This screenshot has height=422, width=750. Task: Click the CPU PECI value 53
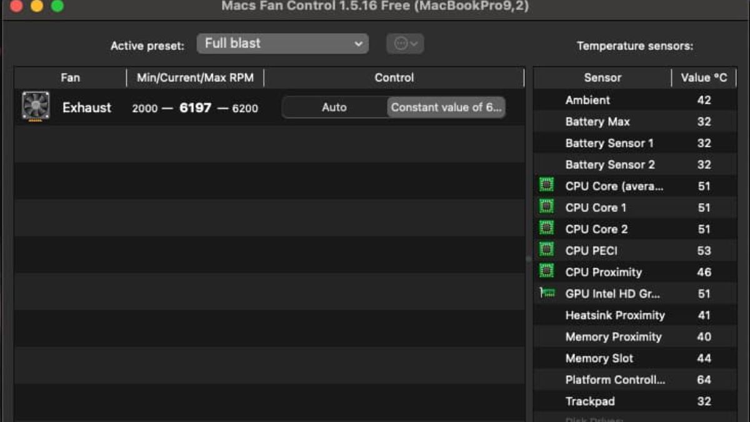tap(704, 251)
